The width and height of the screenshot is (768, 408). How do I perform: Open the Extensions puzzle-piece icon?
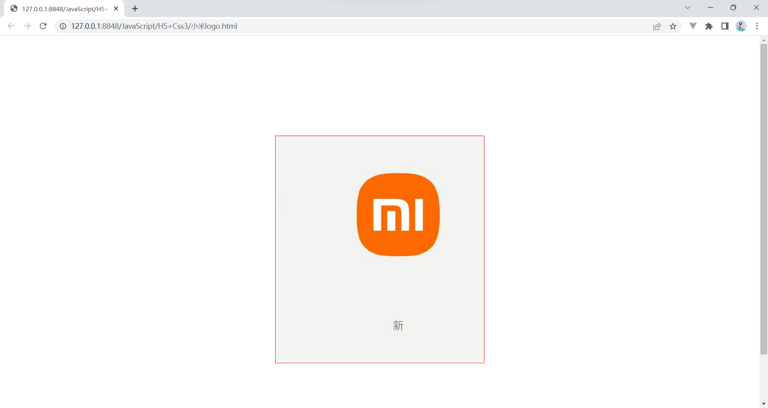(x=709, y=26)
